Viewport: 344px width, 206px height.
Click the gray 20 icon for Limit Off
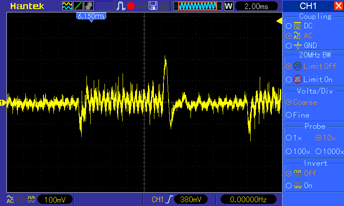click(x=298, y=66)
